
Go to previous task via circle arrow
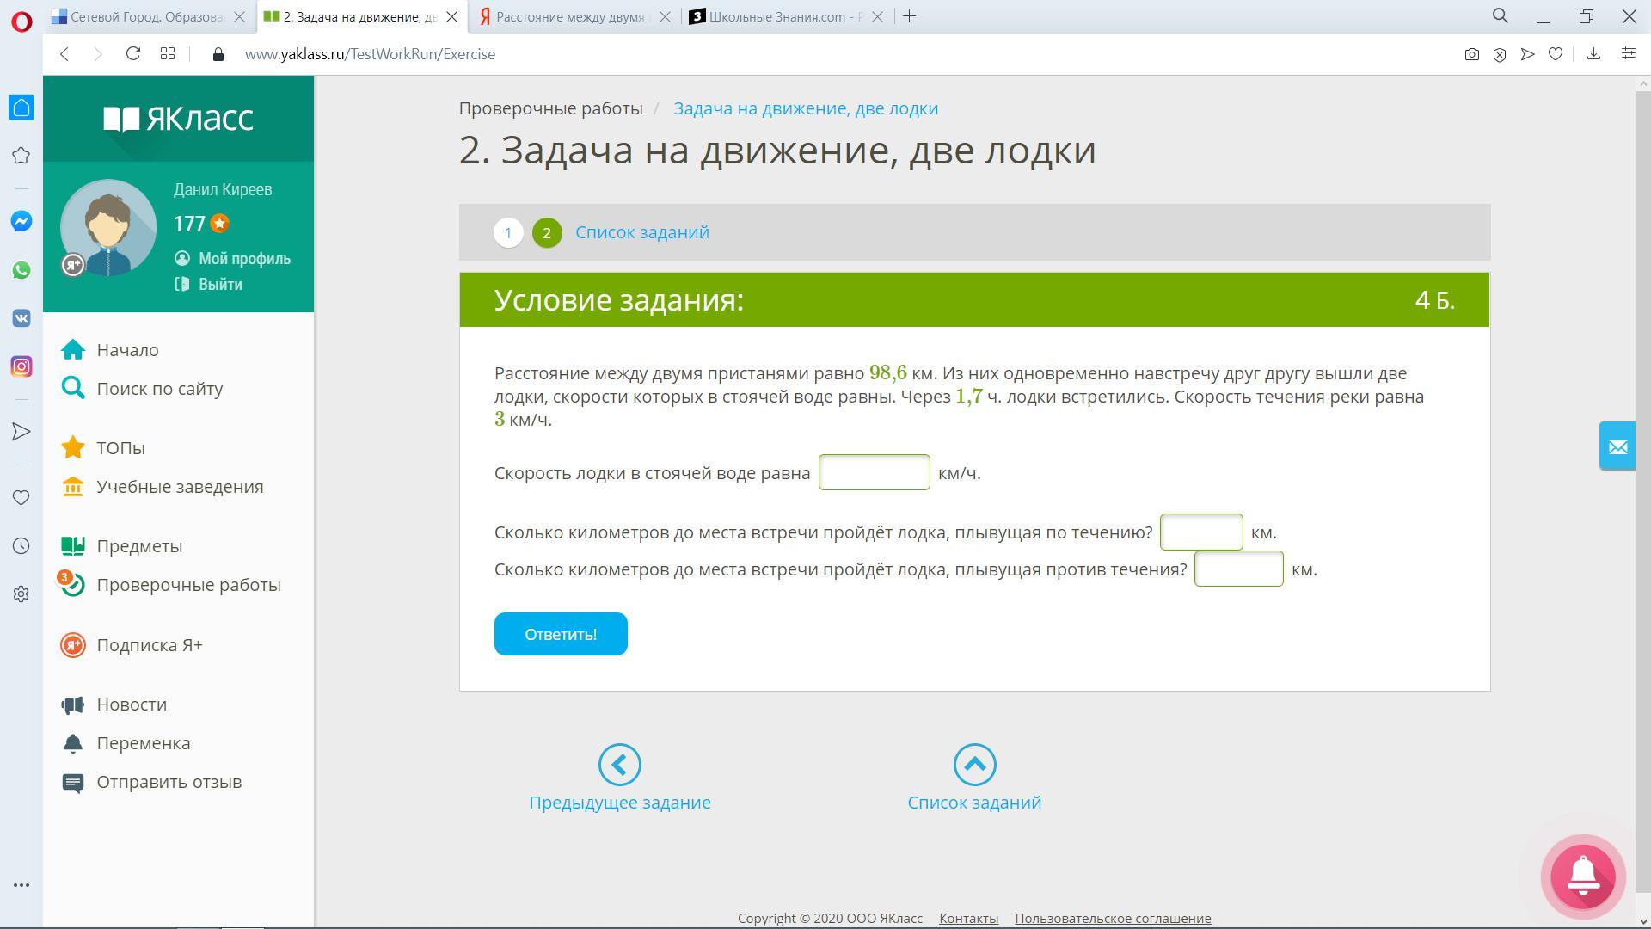619,765
